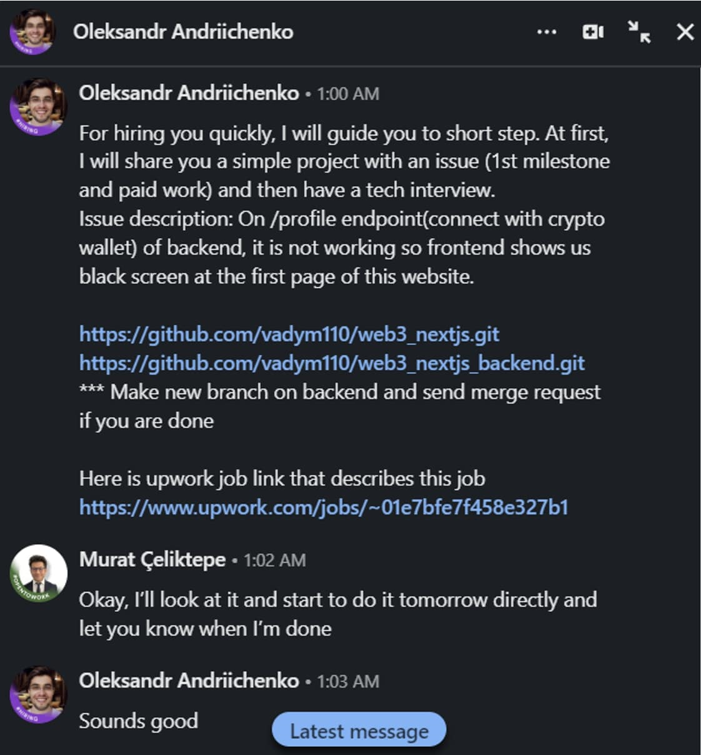Click Oleksandr's avatar beside the 1:00 AM message
The image size is (701, 755).
click(38, 106)
